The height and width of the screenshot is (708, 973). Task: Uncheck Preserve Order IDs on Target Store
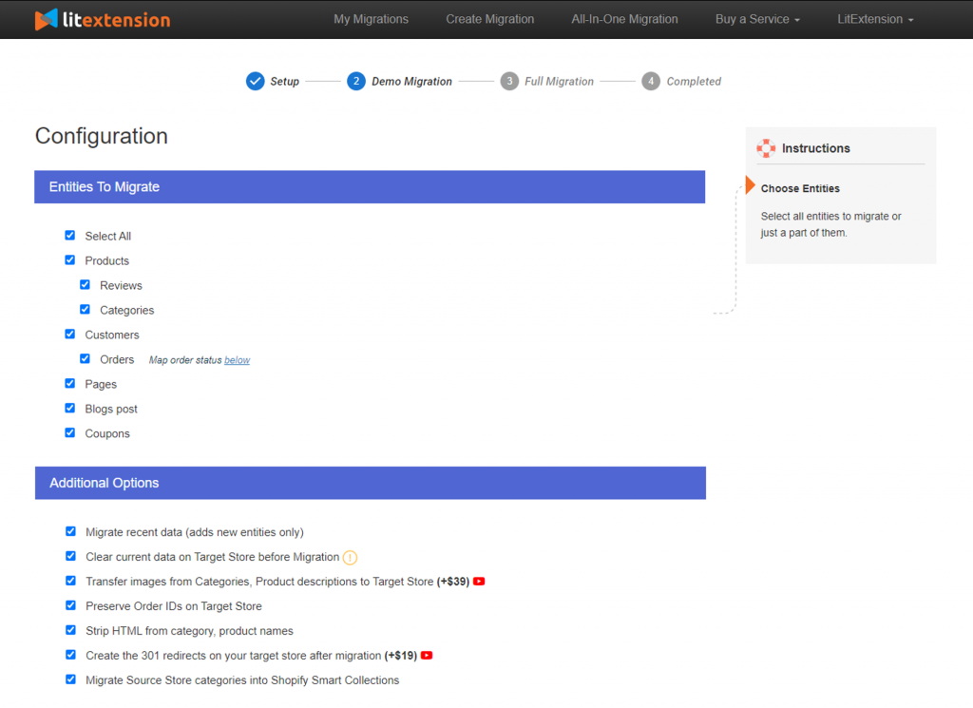pyautogui.click(x=70, y=605)
